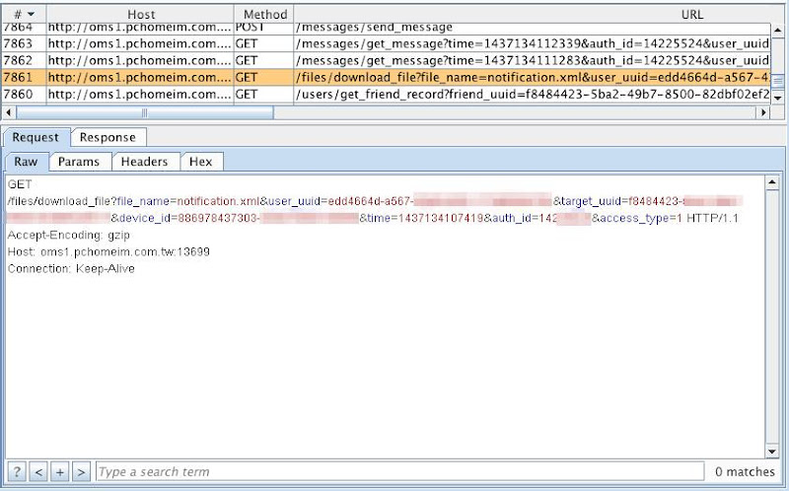Open the Headers tab
This screenshot has width=789, height=491.
click(144, 162)
